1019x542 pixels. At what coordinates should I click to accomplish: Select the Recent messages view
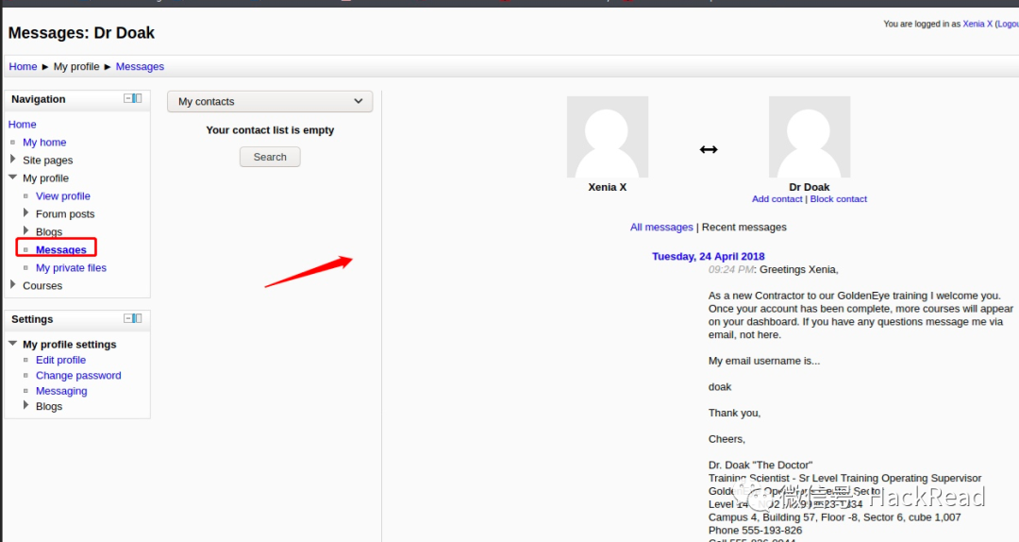[x=744, y=227]
